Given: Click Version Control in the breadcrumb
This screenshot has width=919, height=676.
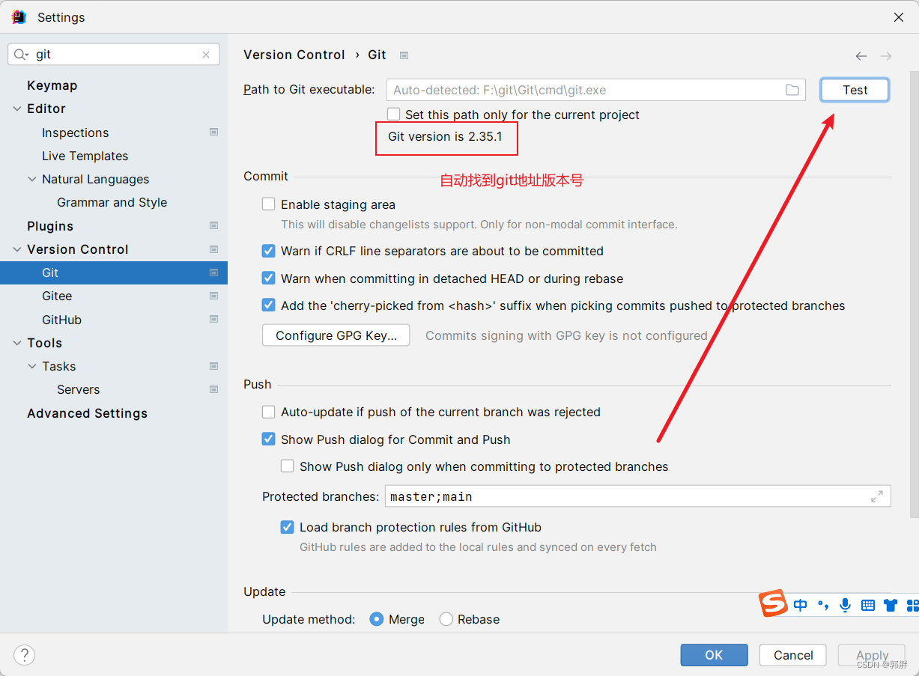Looking at the screenshot, I should coord(294,55).
